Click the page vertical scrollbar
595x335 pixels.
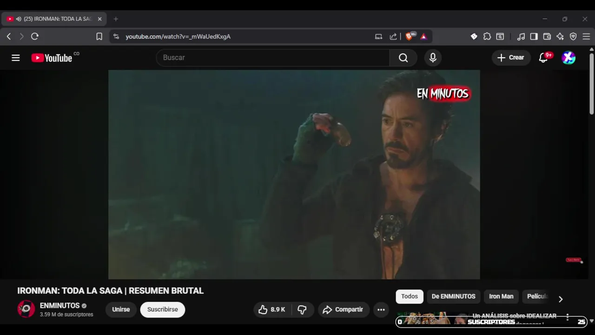coord(592,84)
